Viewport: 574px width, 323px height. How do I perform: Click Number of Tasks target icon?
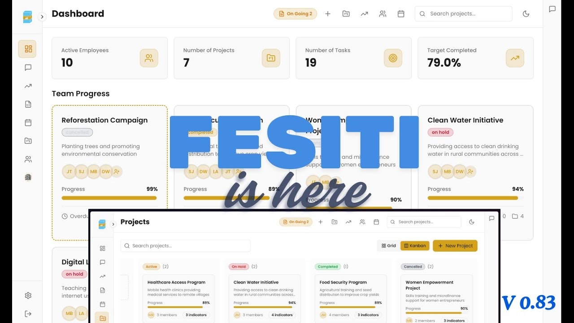393,58
